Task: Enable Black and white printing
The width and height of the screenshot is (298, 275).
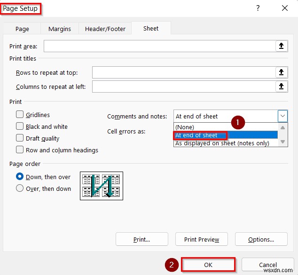Action: [x=20, y=126]
